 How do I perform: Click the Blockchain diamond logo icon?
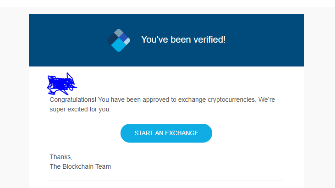[119, 40]
